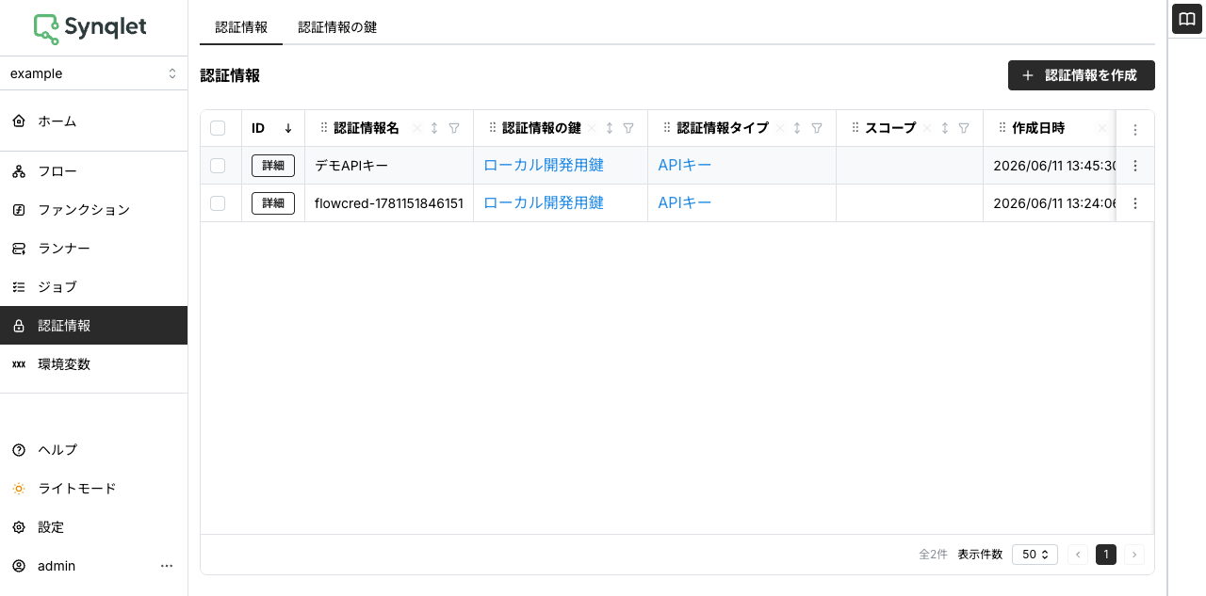Open filter for 認証情報名 column
This screenshot has width=1206, height=596.
[x=454, y=128]
